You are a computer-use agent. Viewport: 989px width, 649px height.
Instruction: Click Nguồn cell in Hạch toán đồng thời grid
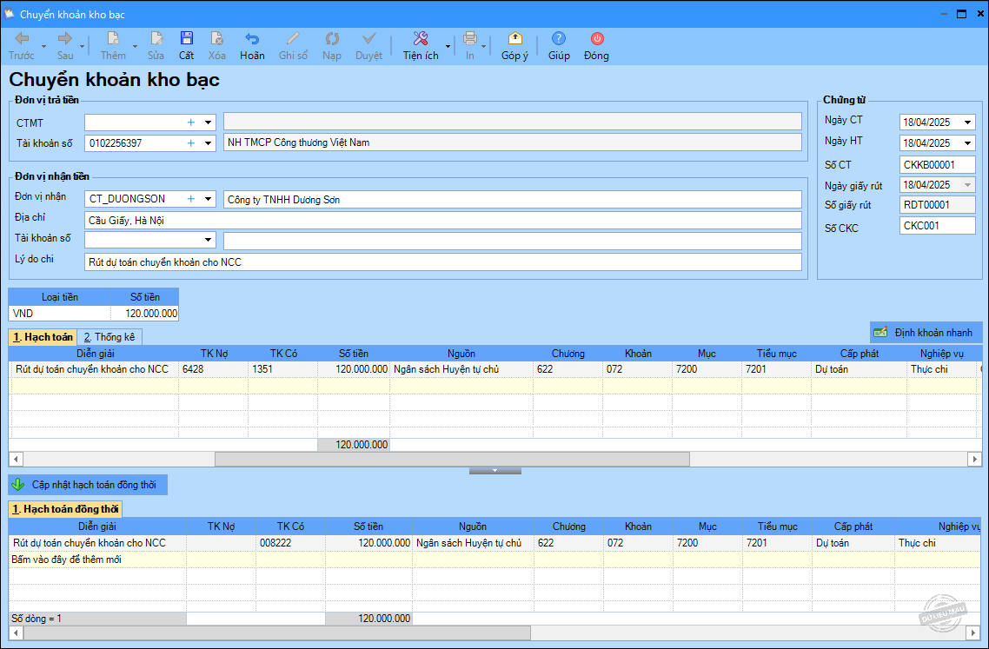pos(473,542)
